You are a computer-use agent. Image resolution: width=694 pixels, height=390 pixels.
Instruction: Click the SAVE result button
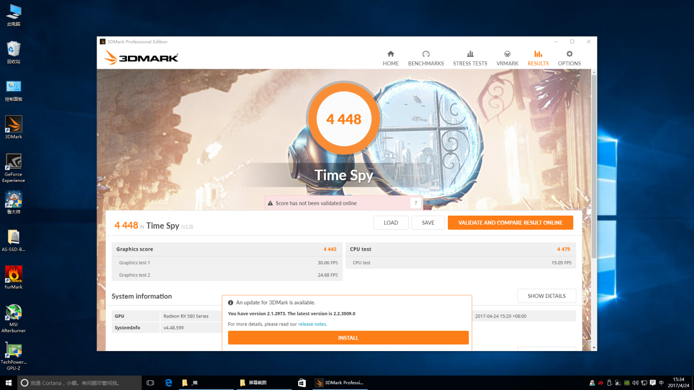428,223
